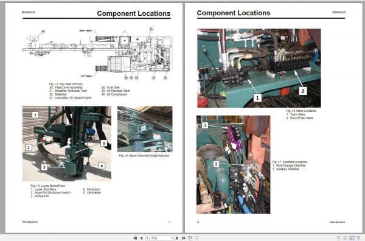Click the Boom Mounted Angle Indicator photo
Screen dimensions: 365x241
coord(145,129)
